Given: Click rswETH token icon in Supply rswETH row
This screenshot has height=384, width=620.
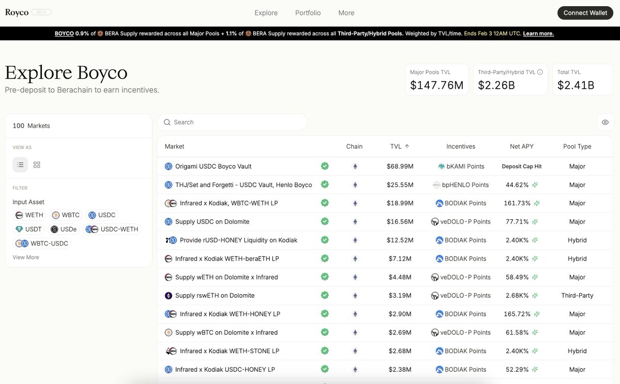Looking at the screenshot, I should click(168, 295).
